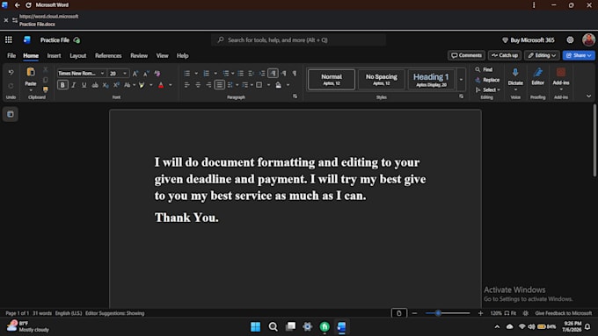Toggle Italic formatting

coord(74,85)
